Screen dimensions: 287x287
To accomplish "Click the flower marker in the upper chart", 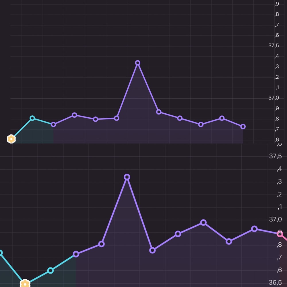I will tap(11, 139).
